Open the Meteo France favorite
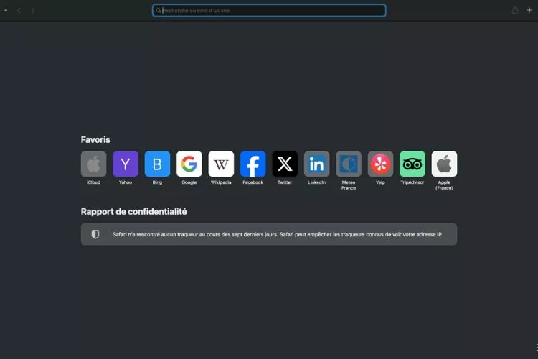The image size is (538, 359). click(x=349, y=164)
